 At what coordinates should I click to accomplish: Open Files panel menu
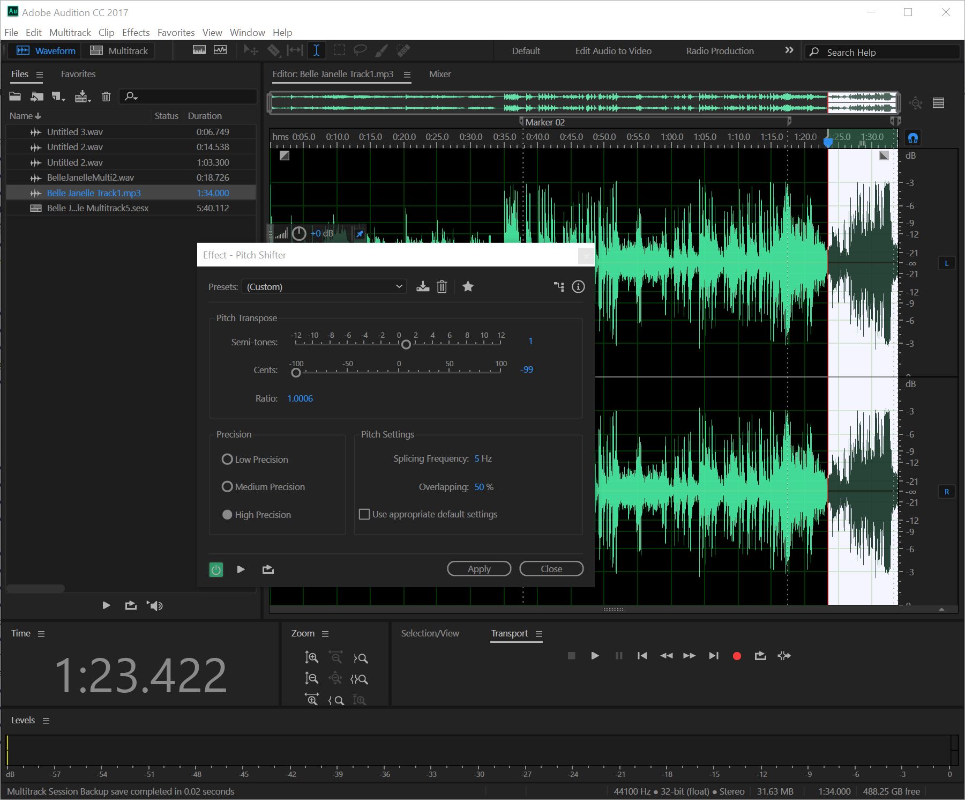tap(39, 75)
